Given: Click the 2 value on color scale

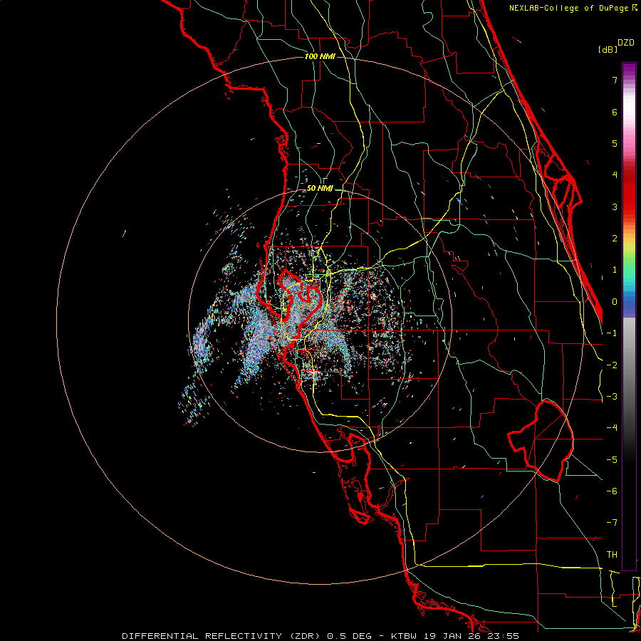Looking at the screenshot, I should (x=615, y=239).
